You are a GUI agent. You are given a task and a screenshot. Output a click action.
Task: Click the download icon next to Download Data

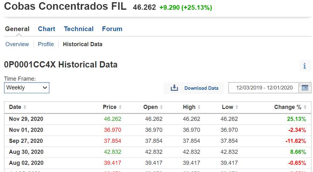[x=174, y=88]
